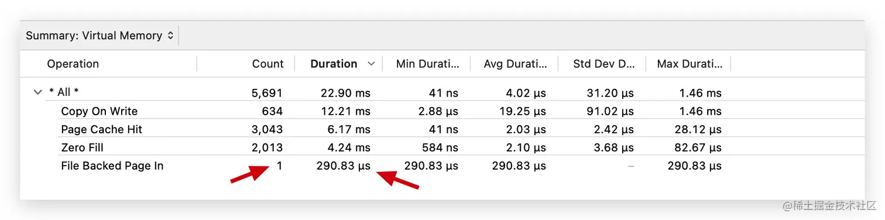Select the Page Cache Hit row

pos(442,129)
